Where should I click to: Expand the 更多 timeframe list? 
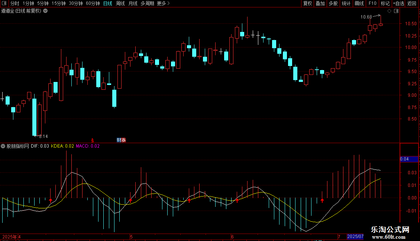click(x=163, y=3)
